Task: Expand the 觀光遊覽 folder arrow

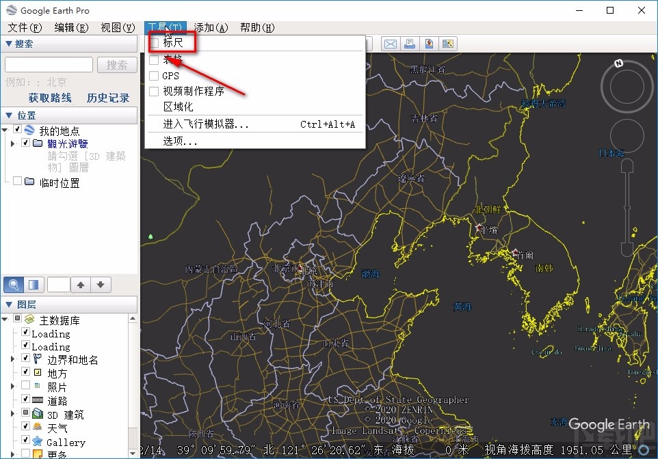Action: (x=12, y=143)
